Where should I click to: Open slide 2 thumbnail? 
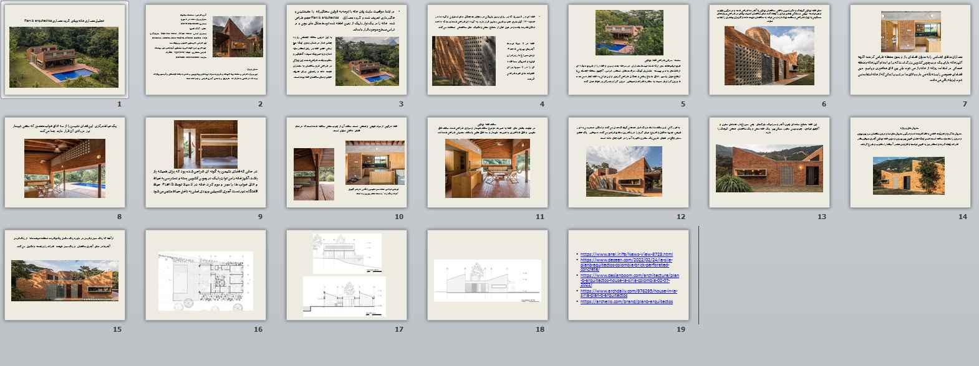206,50
